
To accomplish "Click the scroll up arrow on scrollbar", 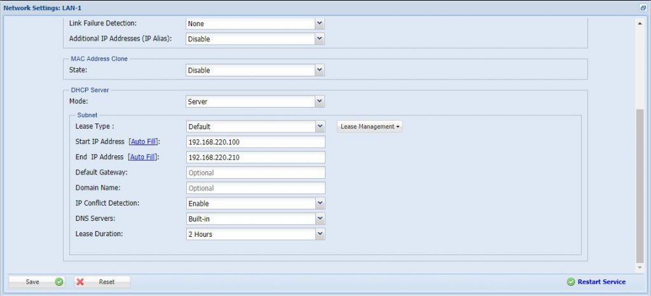I will click(x=640, y=24).
